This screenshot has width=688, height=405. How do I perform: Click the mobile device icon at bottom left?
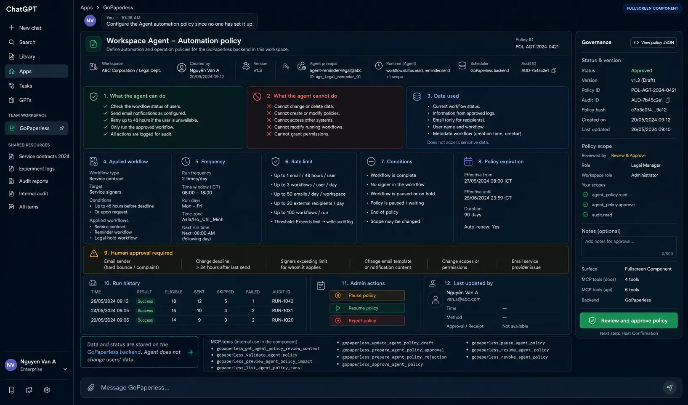tap(12, 390)
